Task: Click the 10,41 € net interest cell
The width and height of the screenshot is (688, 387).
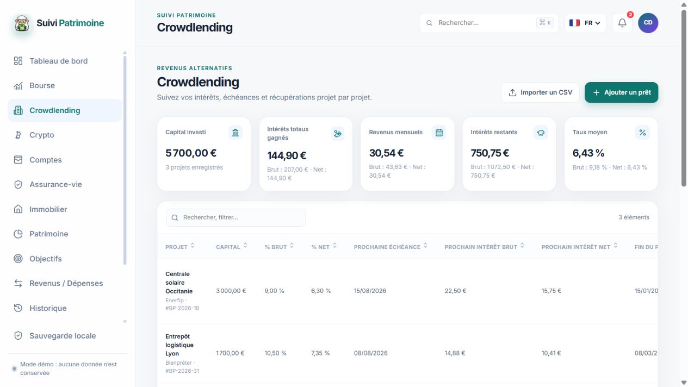Action: pos(551,353)
